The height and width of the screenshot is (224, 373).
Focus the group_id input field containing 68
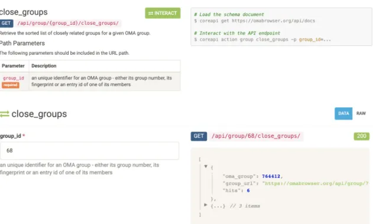[89, 151]
